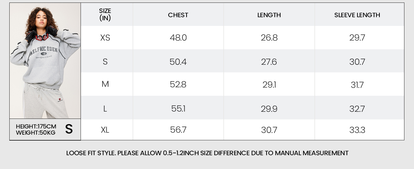Select the XS size row label
Viewport: 414px width, 169px height.
(105, 38)
